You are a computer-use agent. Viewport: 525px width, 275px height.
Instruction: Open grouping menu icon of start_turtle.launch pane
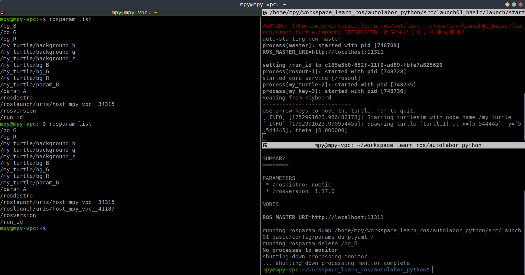pos(265,12)
